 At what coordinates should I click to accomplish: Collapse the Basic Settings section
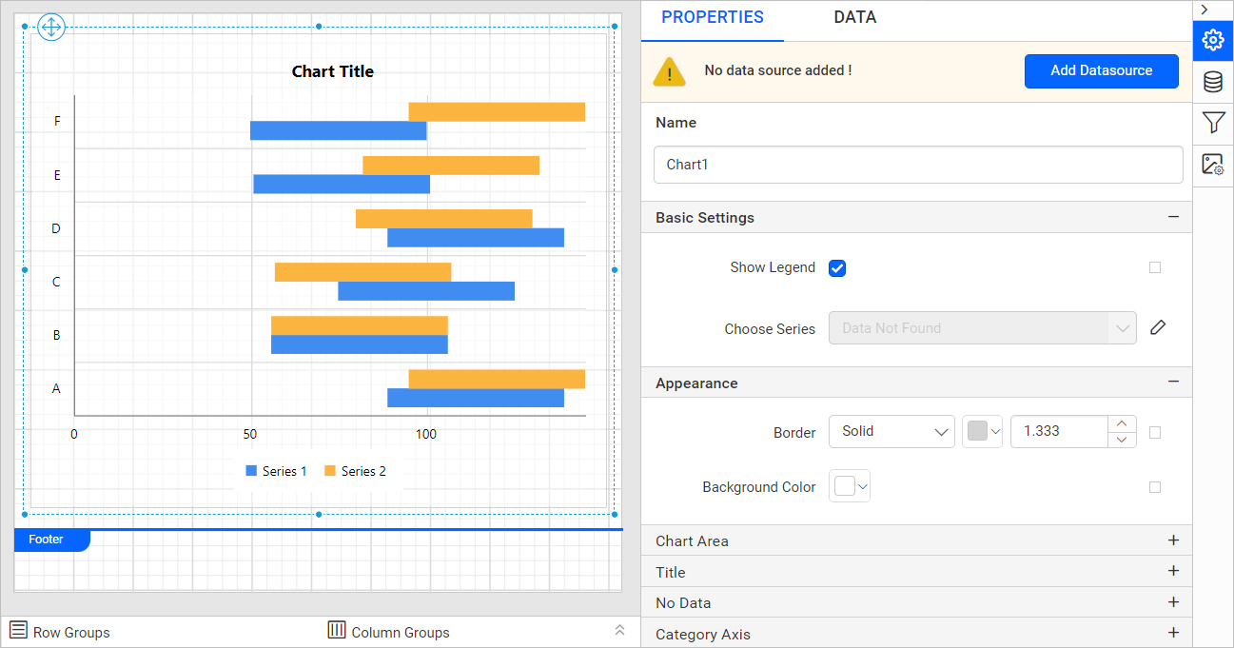point(1173,218)
